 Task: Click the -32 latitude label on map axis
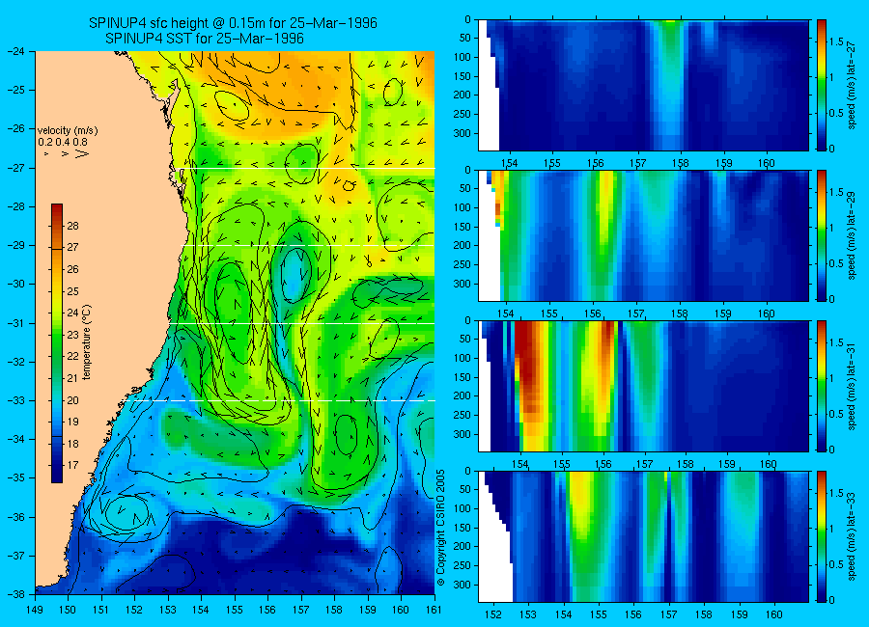point(15,362)
